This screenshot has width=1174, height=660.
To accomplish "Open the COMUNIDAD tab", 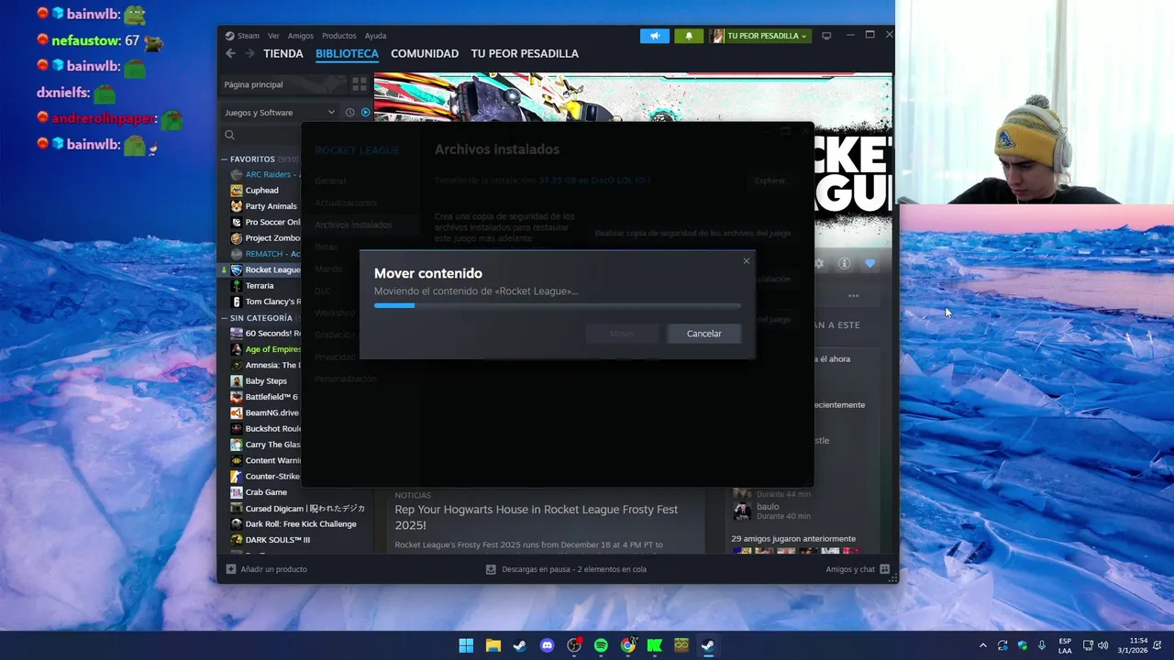I will click(x=425, y=53).
